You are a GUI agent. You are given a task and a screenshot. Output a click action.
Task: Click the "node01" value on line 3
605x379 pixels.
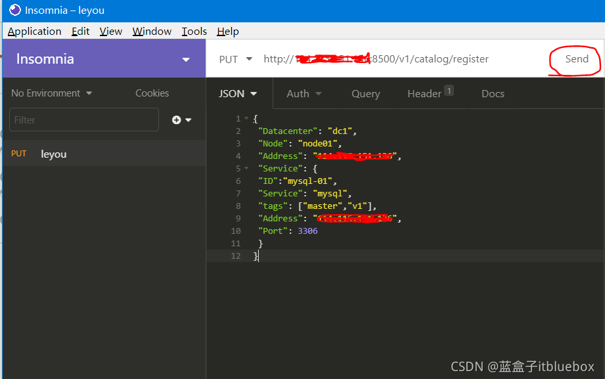[x=317, y=144]
